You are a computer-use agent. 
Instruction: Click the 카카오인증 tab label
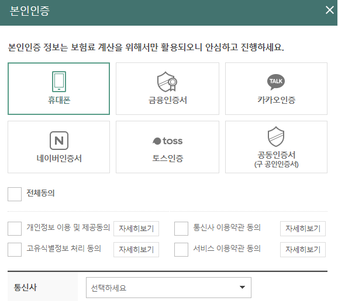276,100
